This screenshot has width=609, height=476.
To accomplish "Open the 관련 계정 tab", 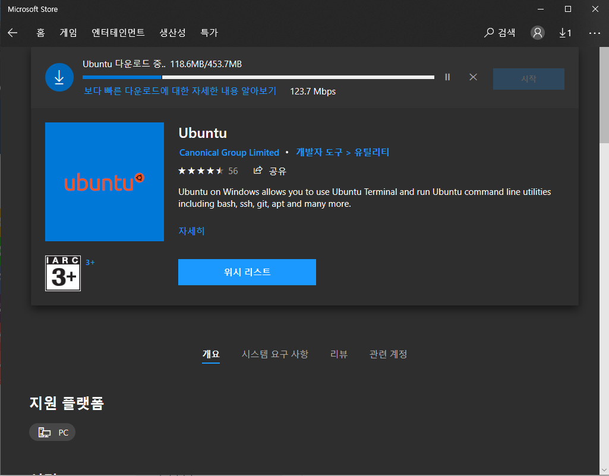I will [388, 354].
